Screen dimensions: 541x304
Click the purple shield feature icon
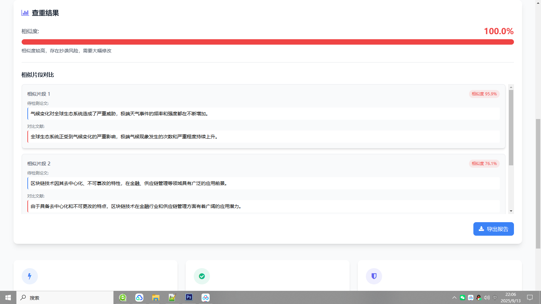pos(374,276)
